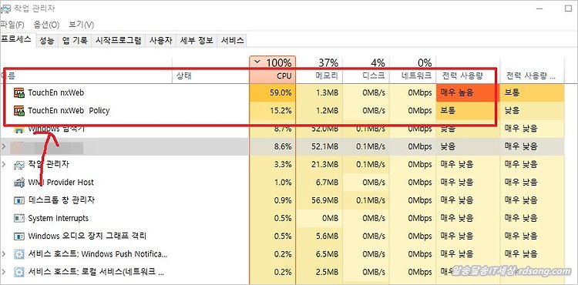
Task: Select the WMI Provider Host row name
Action: pos(61,183)
